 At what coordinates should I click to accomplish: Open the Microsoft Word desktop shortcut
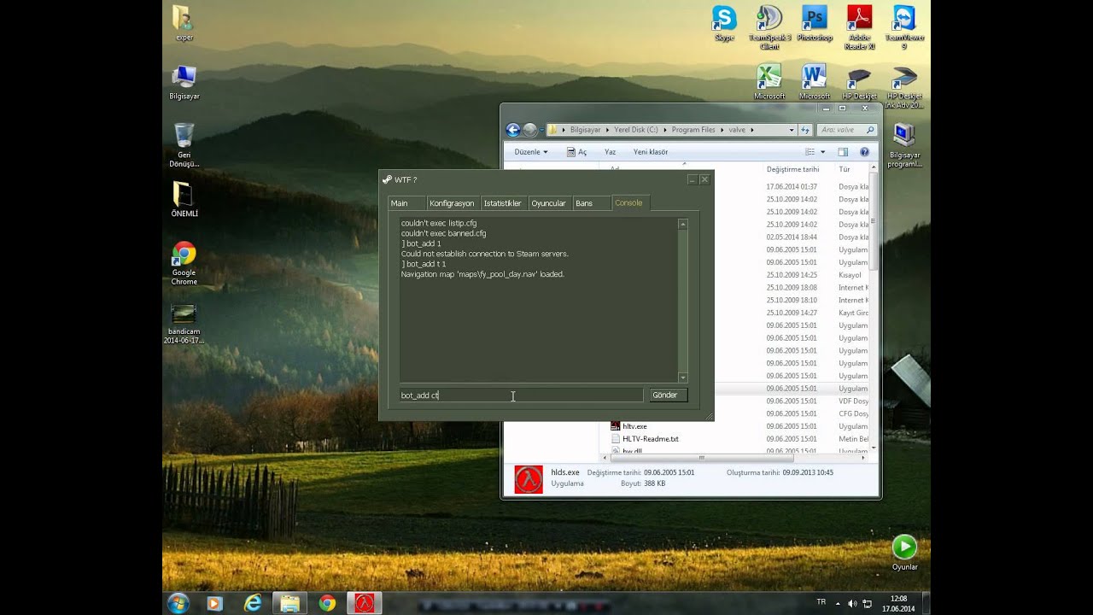coord(815,81)
